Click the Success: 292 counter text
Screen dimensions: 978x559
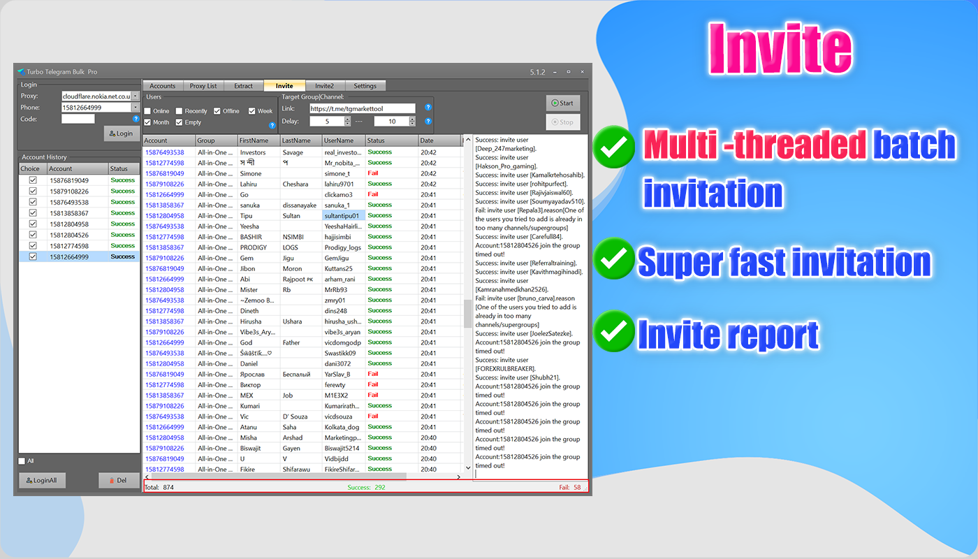pyautogui.click(x=367, y=487)
